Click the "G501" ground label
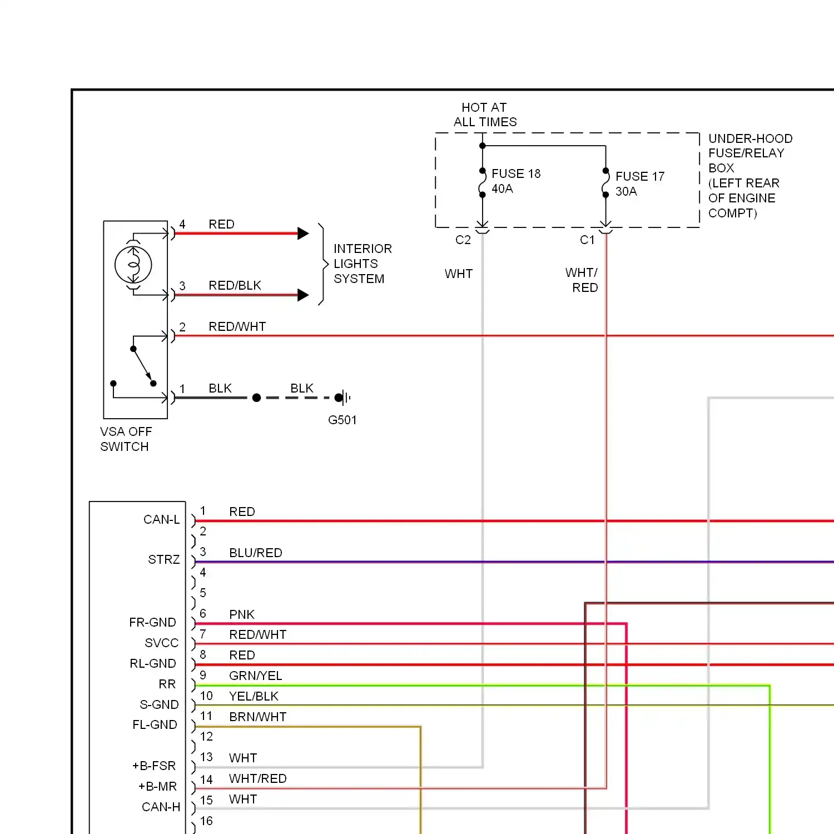 (342, 420)
